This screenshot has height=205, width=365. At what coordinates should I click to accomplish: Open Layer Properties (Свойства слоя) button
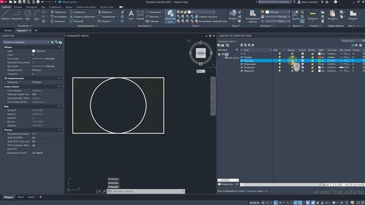[x=170, y=17]
